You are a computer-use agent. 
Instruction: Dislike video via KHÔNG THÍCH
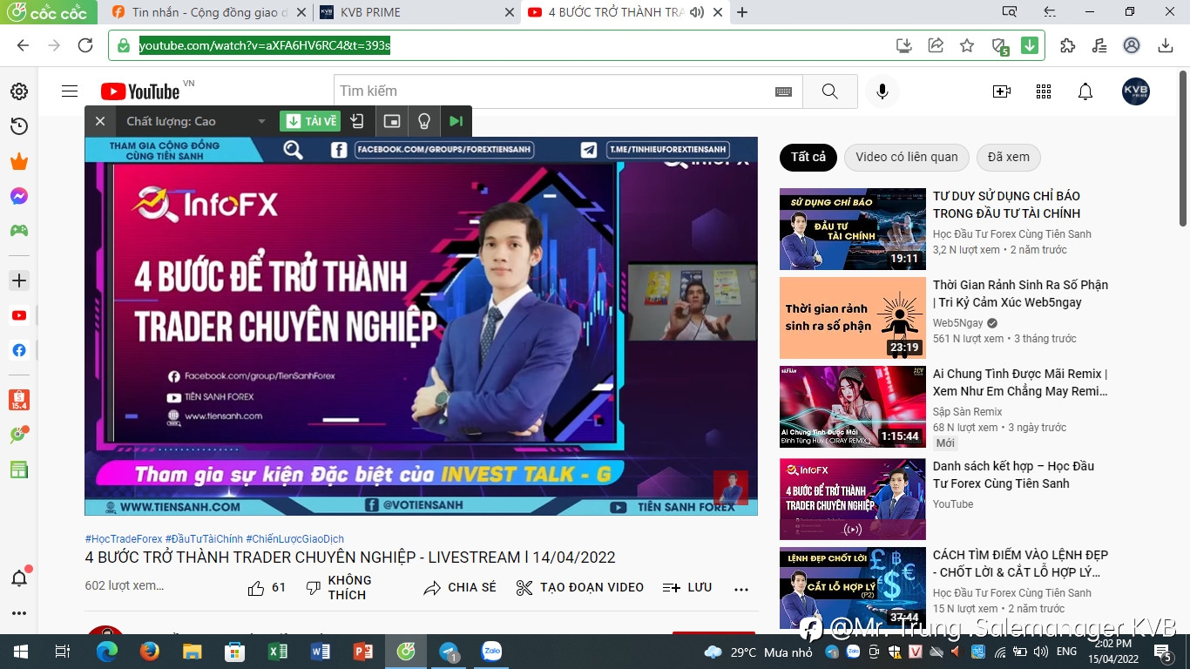click(x=339, y=588)
